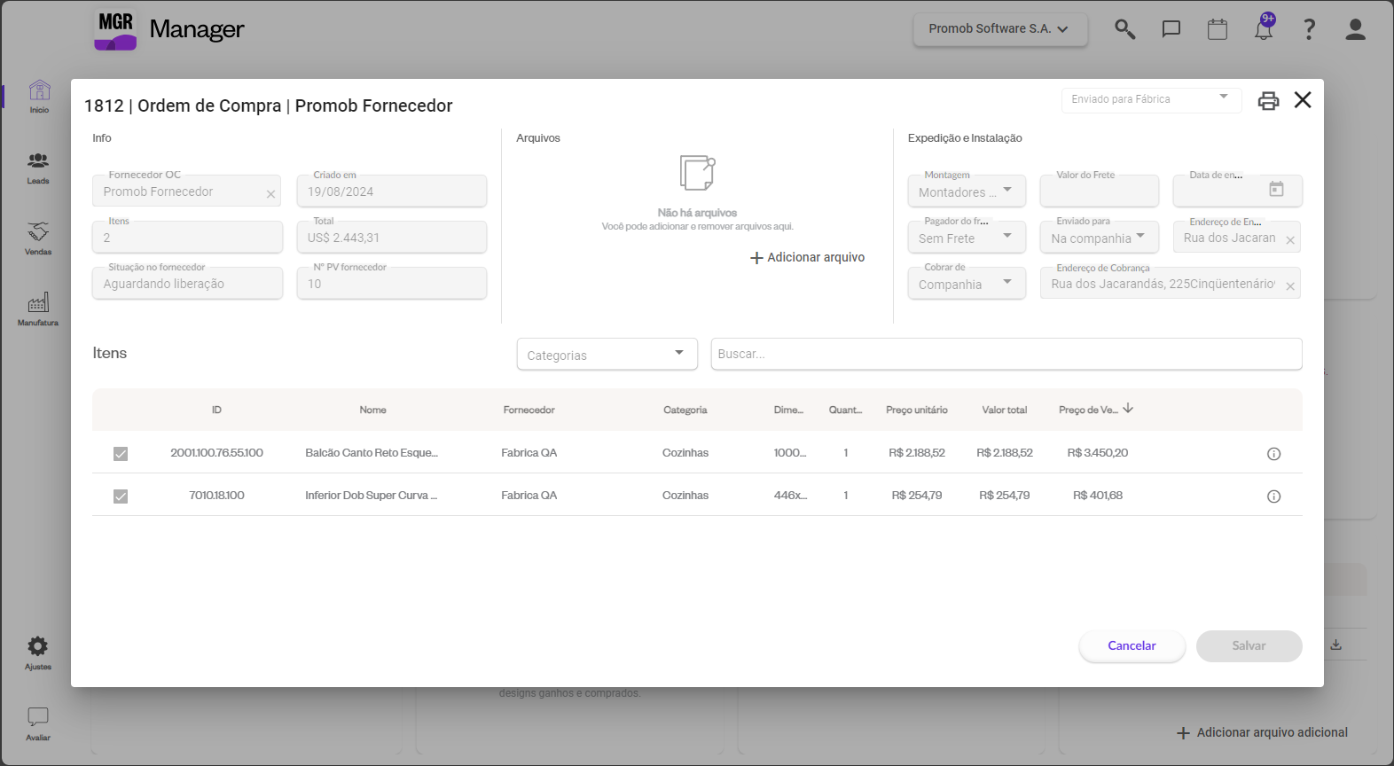Click the Criado em date field

(x=392, y=191)
